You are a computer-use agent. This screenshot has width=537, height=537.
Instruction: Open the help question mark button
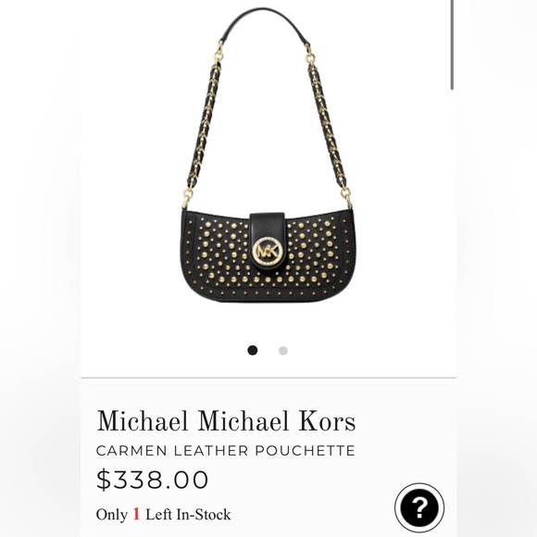419,507
